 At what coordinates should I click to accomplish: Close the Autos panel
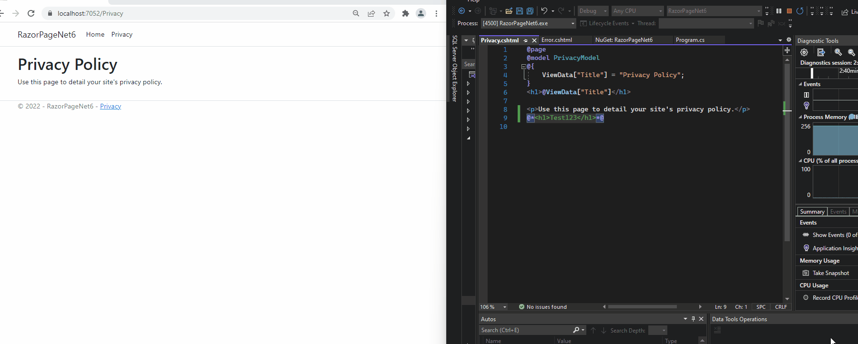pos(701,319)
